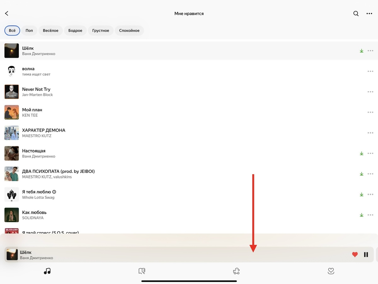
Task: Select the track title Never Not Try
Action: 36,89
